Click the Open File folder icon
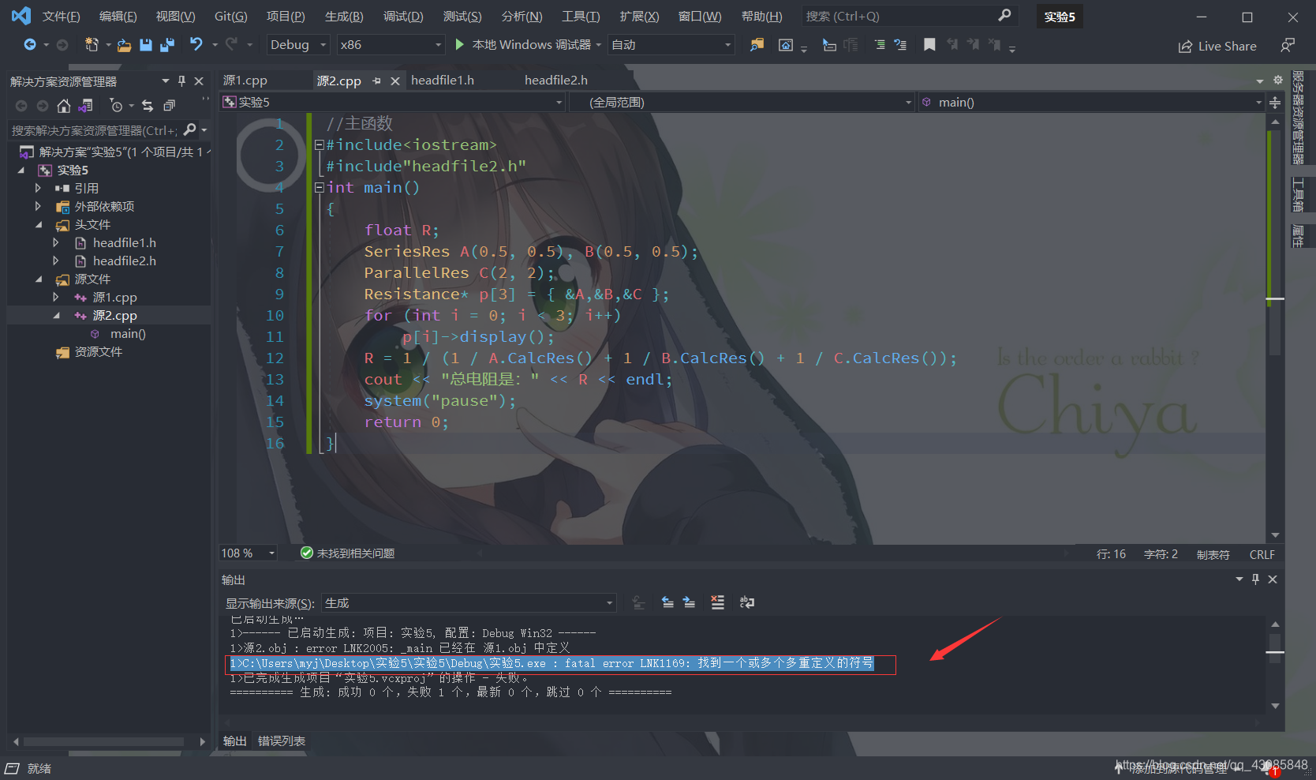This screenshot has width=1316, height=780. (x=124, y=46)
